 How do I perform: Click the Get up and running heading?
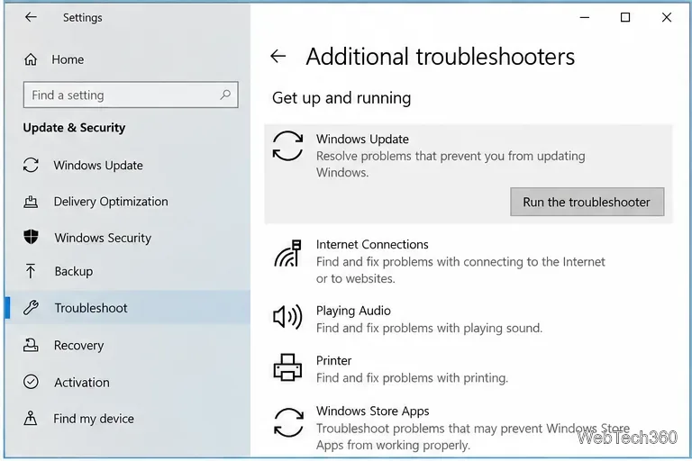point(341,98)
